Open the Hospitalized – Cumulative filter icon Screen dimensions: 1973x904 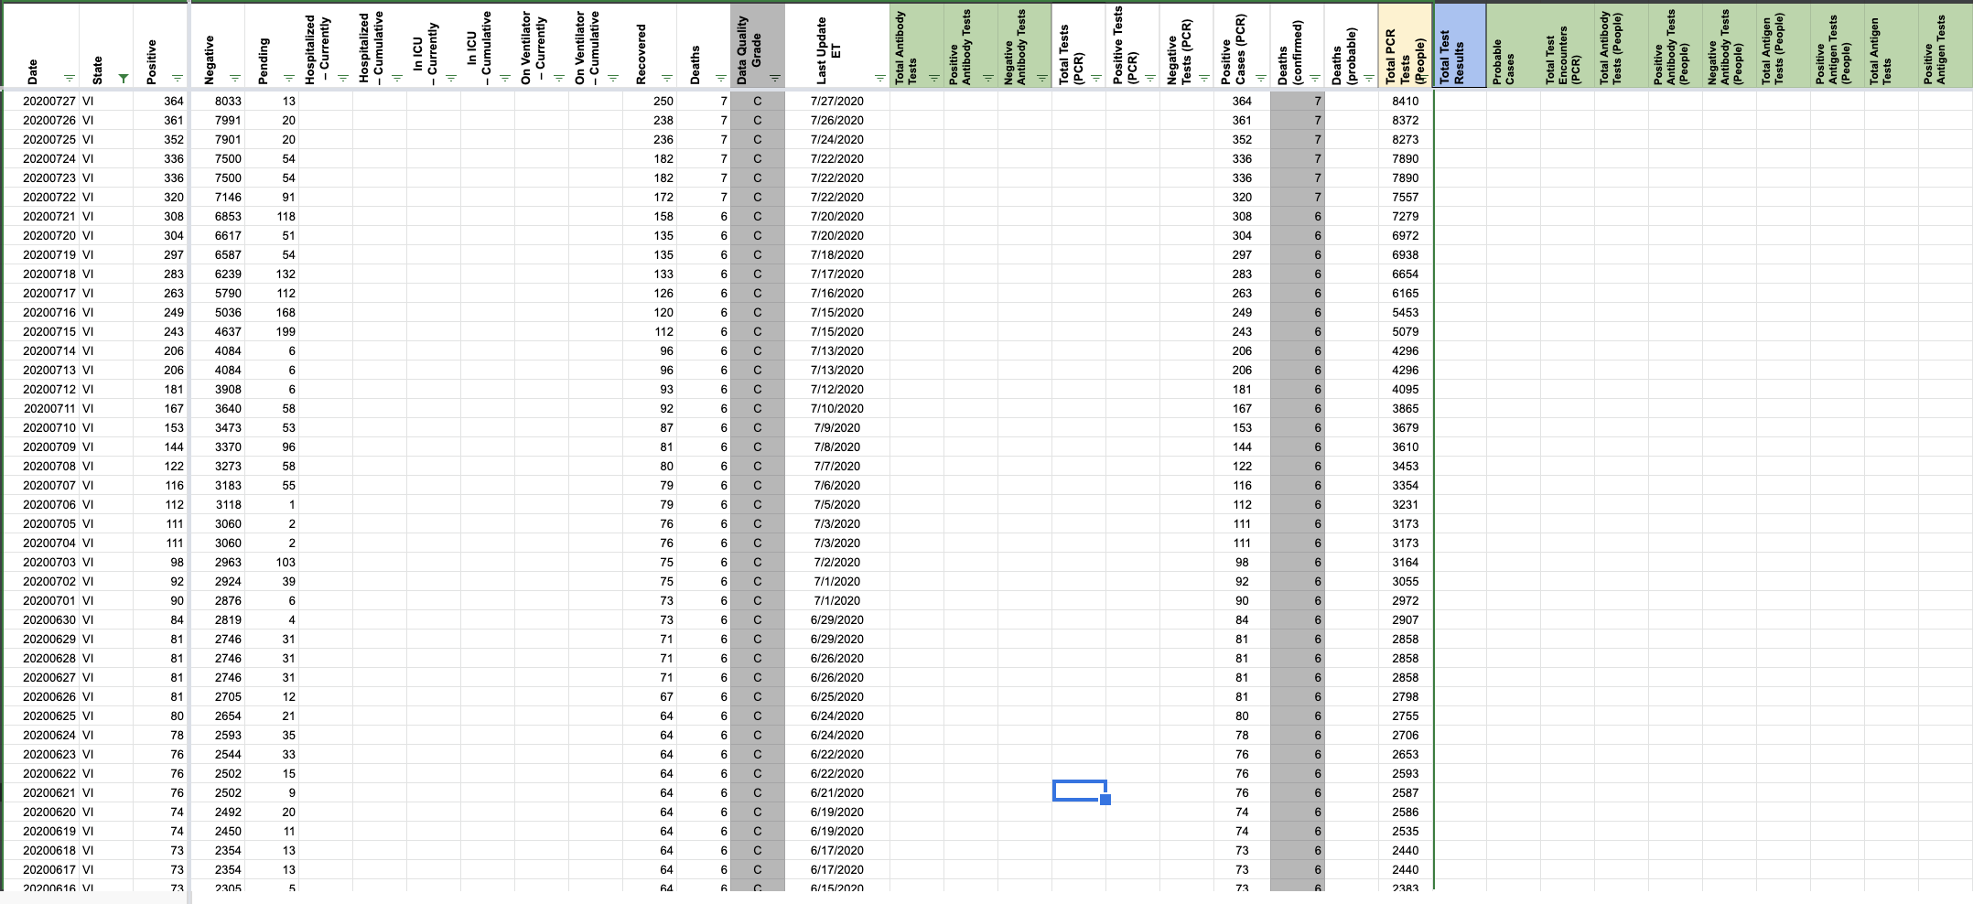click(397, 79)
